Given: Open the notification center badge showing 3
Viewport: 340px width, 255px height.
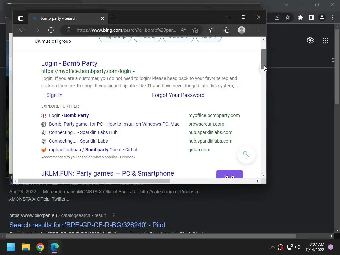Looking at the screenshot, I should point(331,247).
